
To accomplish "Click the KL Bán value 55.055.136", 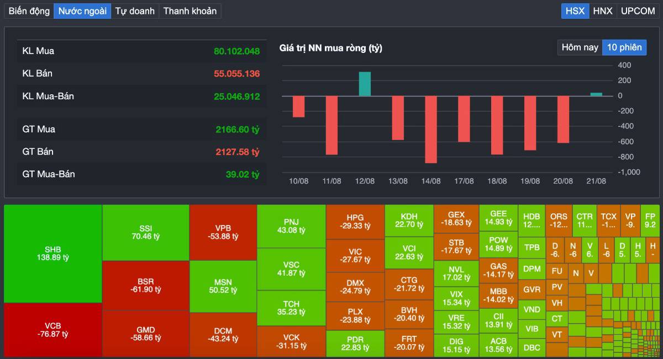I will [x=236, y=73].
